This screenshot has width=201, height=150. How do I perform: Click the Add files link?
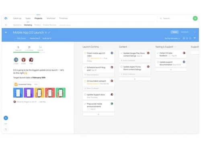[42, 102]
